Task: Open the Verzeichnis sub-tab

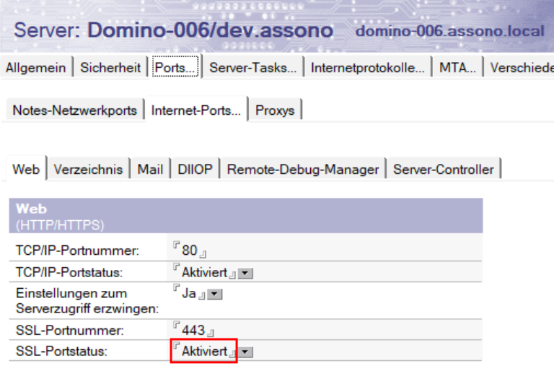Action: (x=88, y=170)
